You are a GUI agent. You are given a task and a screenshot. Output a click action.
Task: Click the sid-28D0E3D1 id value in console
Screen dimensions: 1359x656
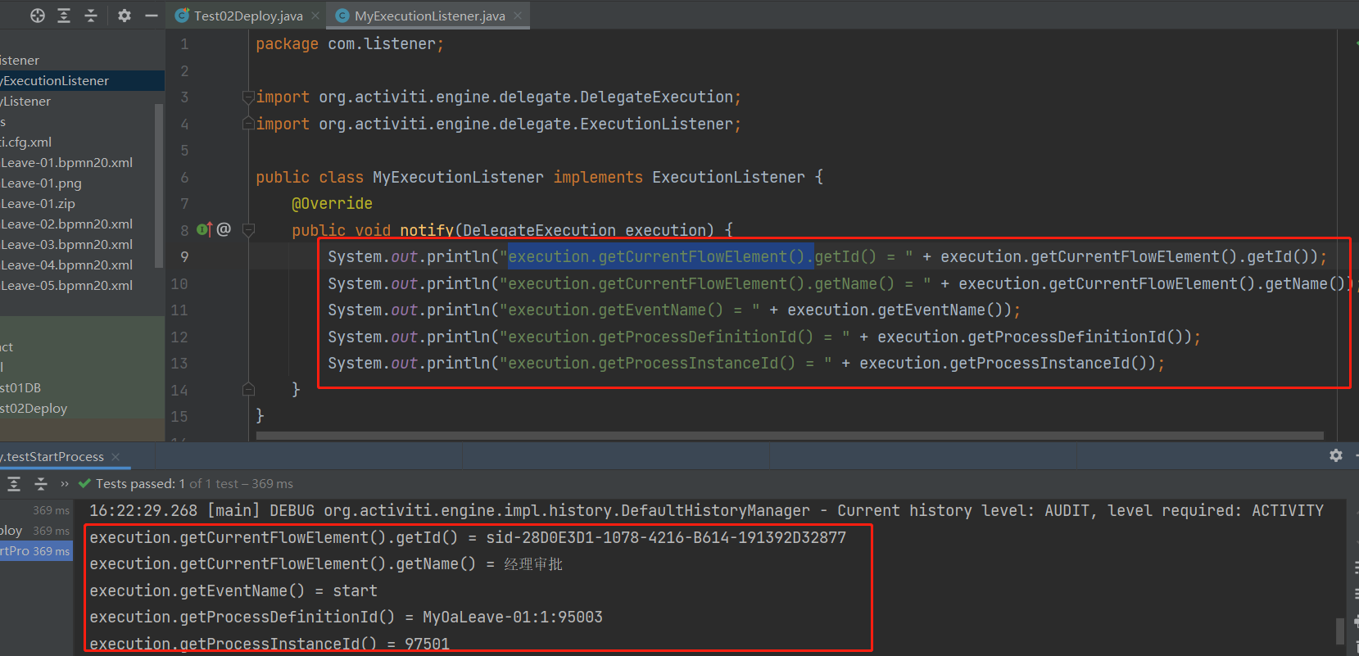[x=666, y=537]
